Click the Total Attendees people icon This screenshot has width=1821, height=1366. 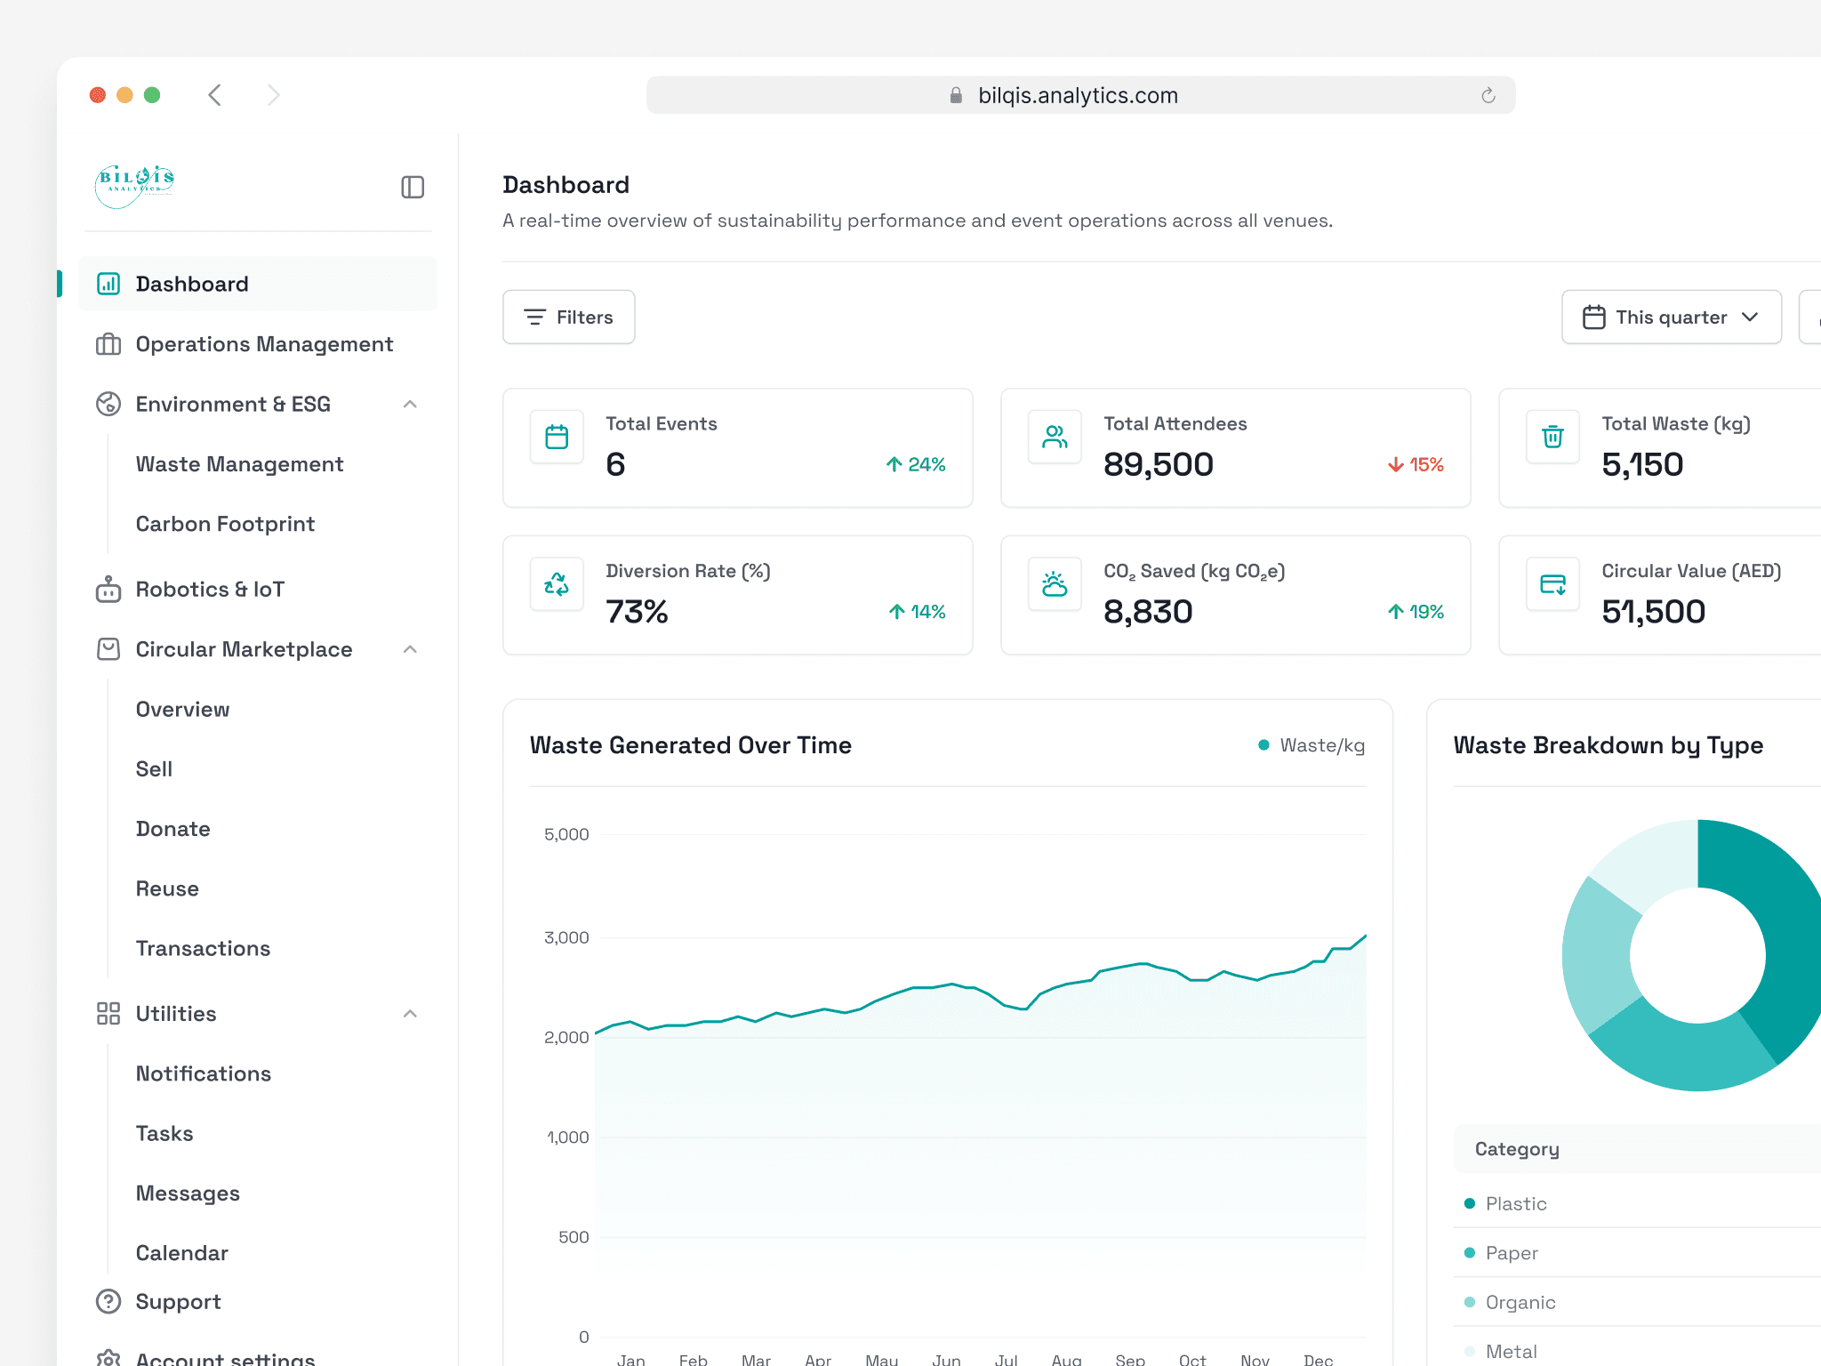click(1055, 437)
